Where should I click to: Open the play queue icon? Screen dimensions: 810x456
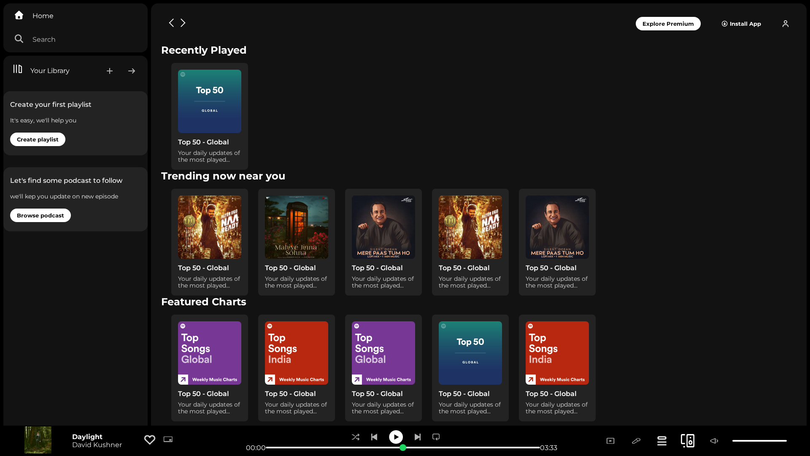662,441
